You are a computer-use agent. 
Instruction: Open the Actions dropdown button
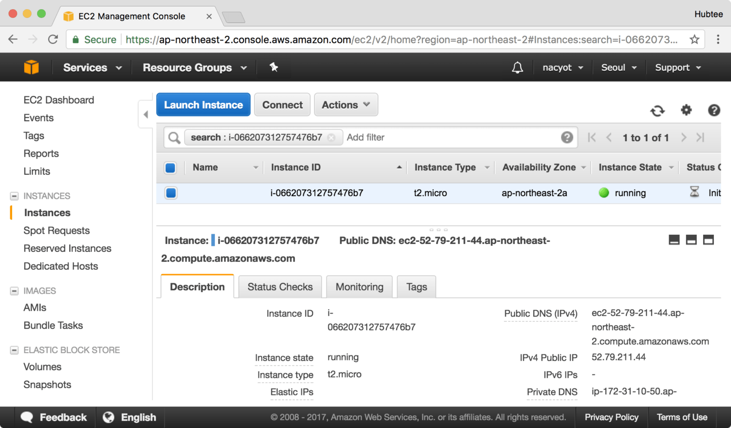346,105
